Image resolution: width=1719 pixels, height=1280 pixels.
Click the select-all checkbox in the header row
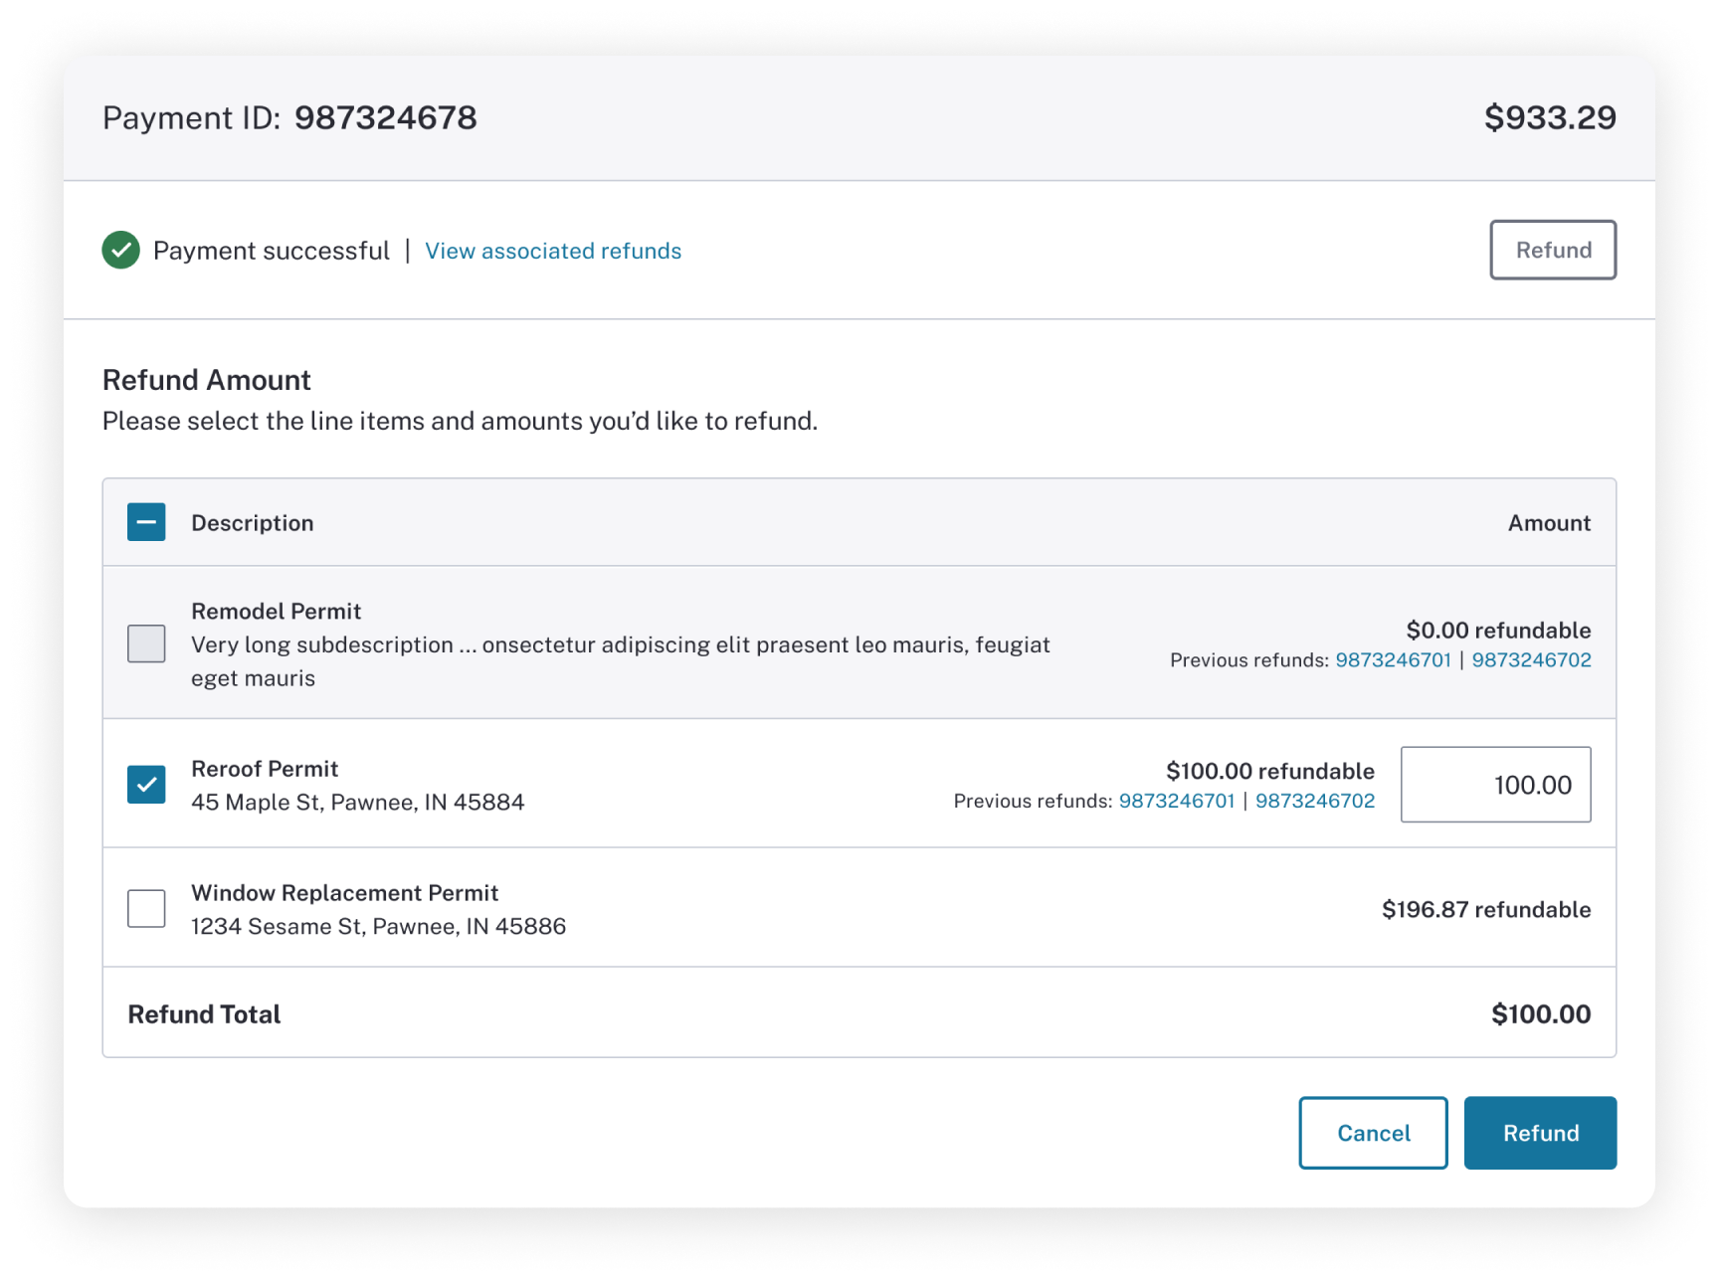(145, 522)
